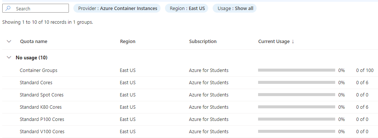Select the Standard V100 Cores quota
Viewport: 378px width, 138px height.
pos(42,132)
